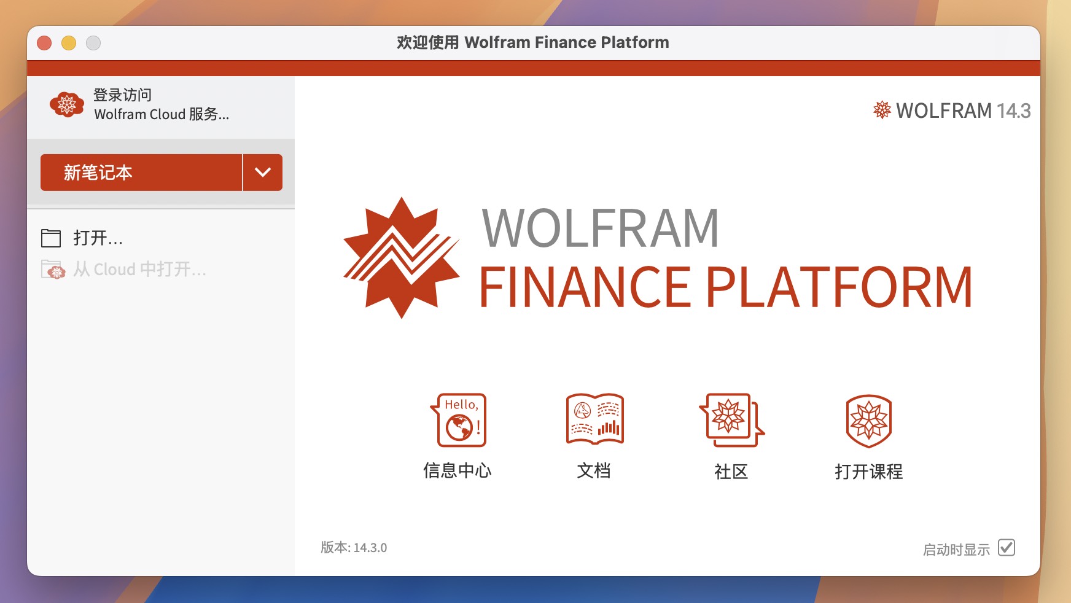Toggle show-at-startup option off
Screen dimensions: 1071x603
pyautogui.click(x=1005, y=548)
